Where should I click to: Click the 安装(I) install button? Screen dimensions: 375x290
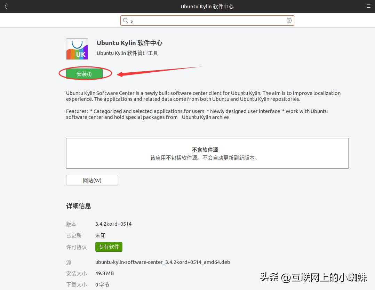click(x=84, y=73)
